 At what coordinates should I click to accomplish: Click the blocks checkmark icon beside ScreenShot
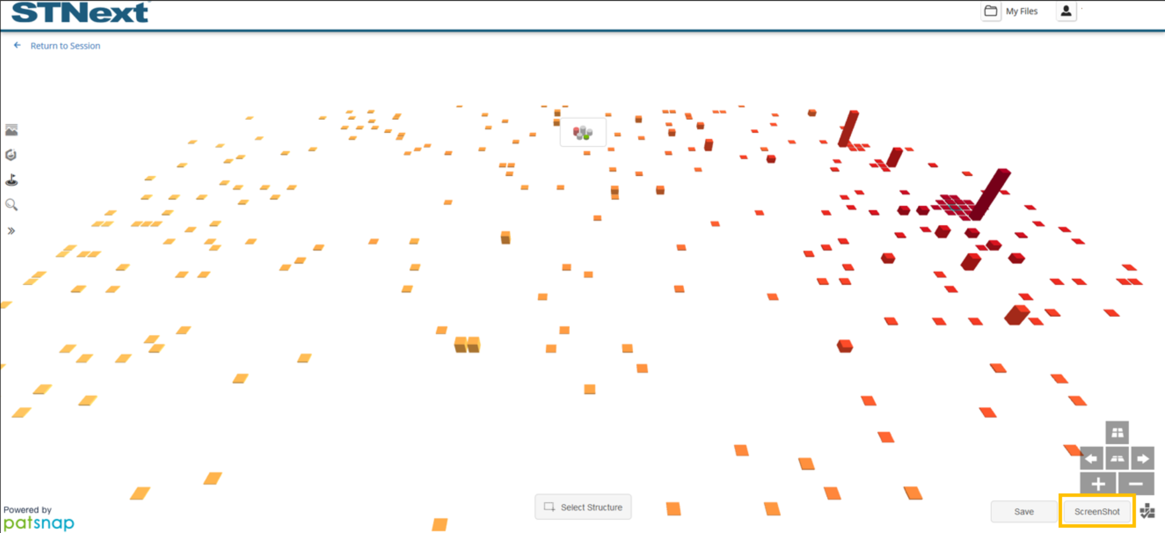[x=1147, y=511]
